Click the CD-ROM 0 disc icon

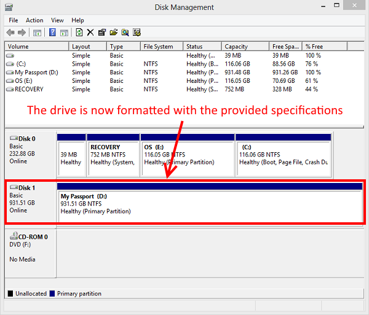pyautogui.click(x=14, y=236)
